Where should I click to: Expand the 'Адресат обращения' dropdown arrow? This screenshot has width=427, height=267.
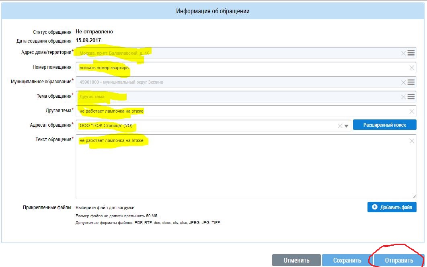347,126
